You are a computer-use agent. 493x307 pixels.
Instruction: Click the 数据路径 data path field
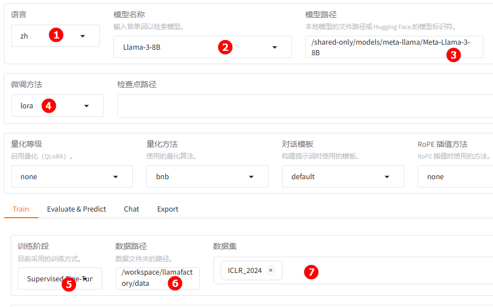[x=157, y=278]
